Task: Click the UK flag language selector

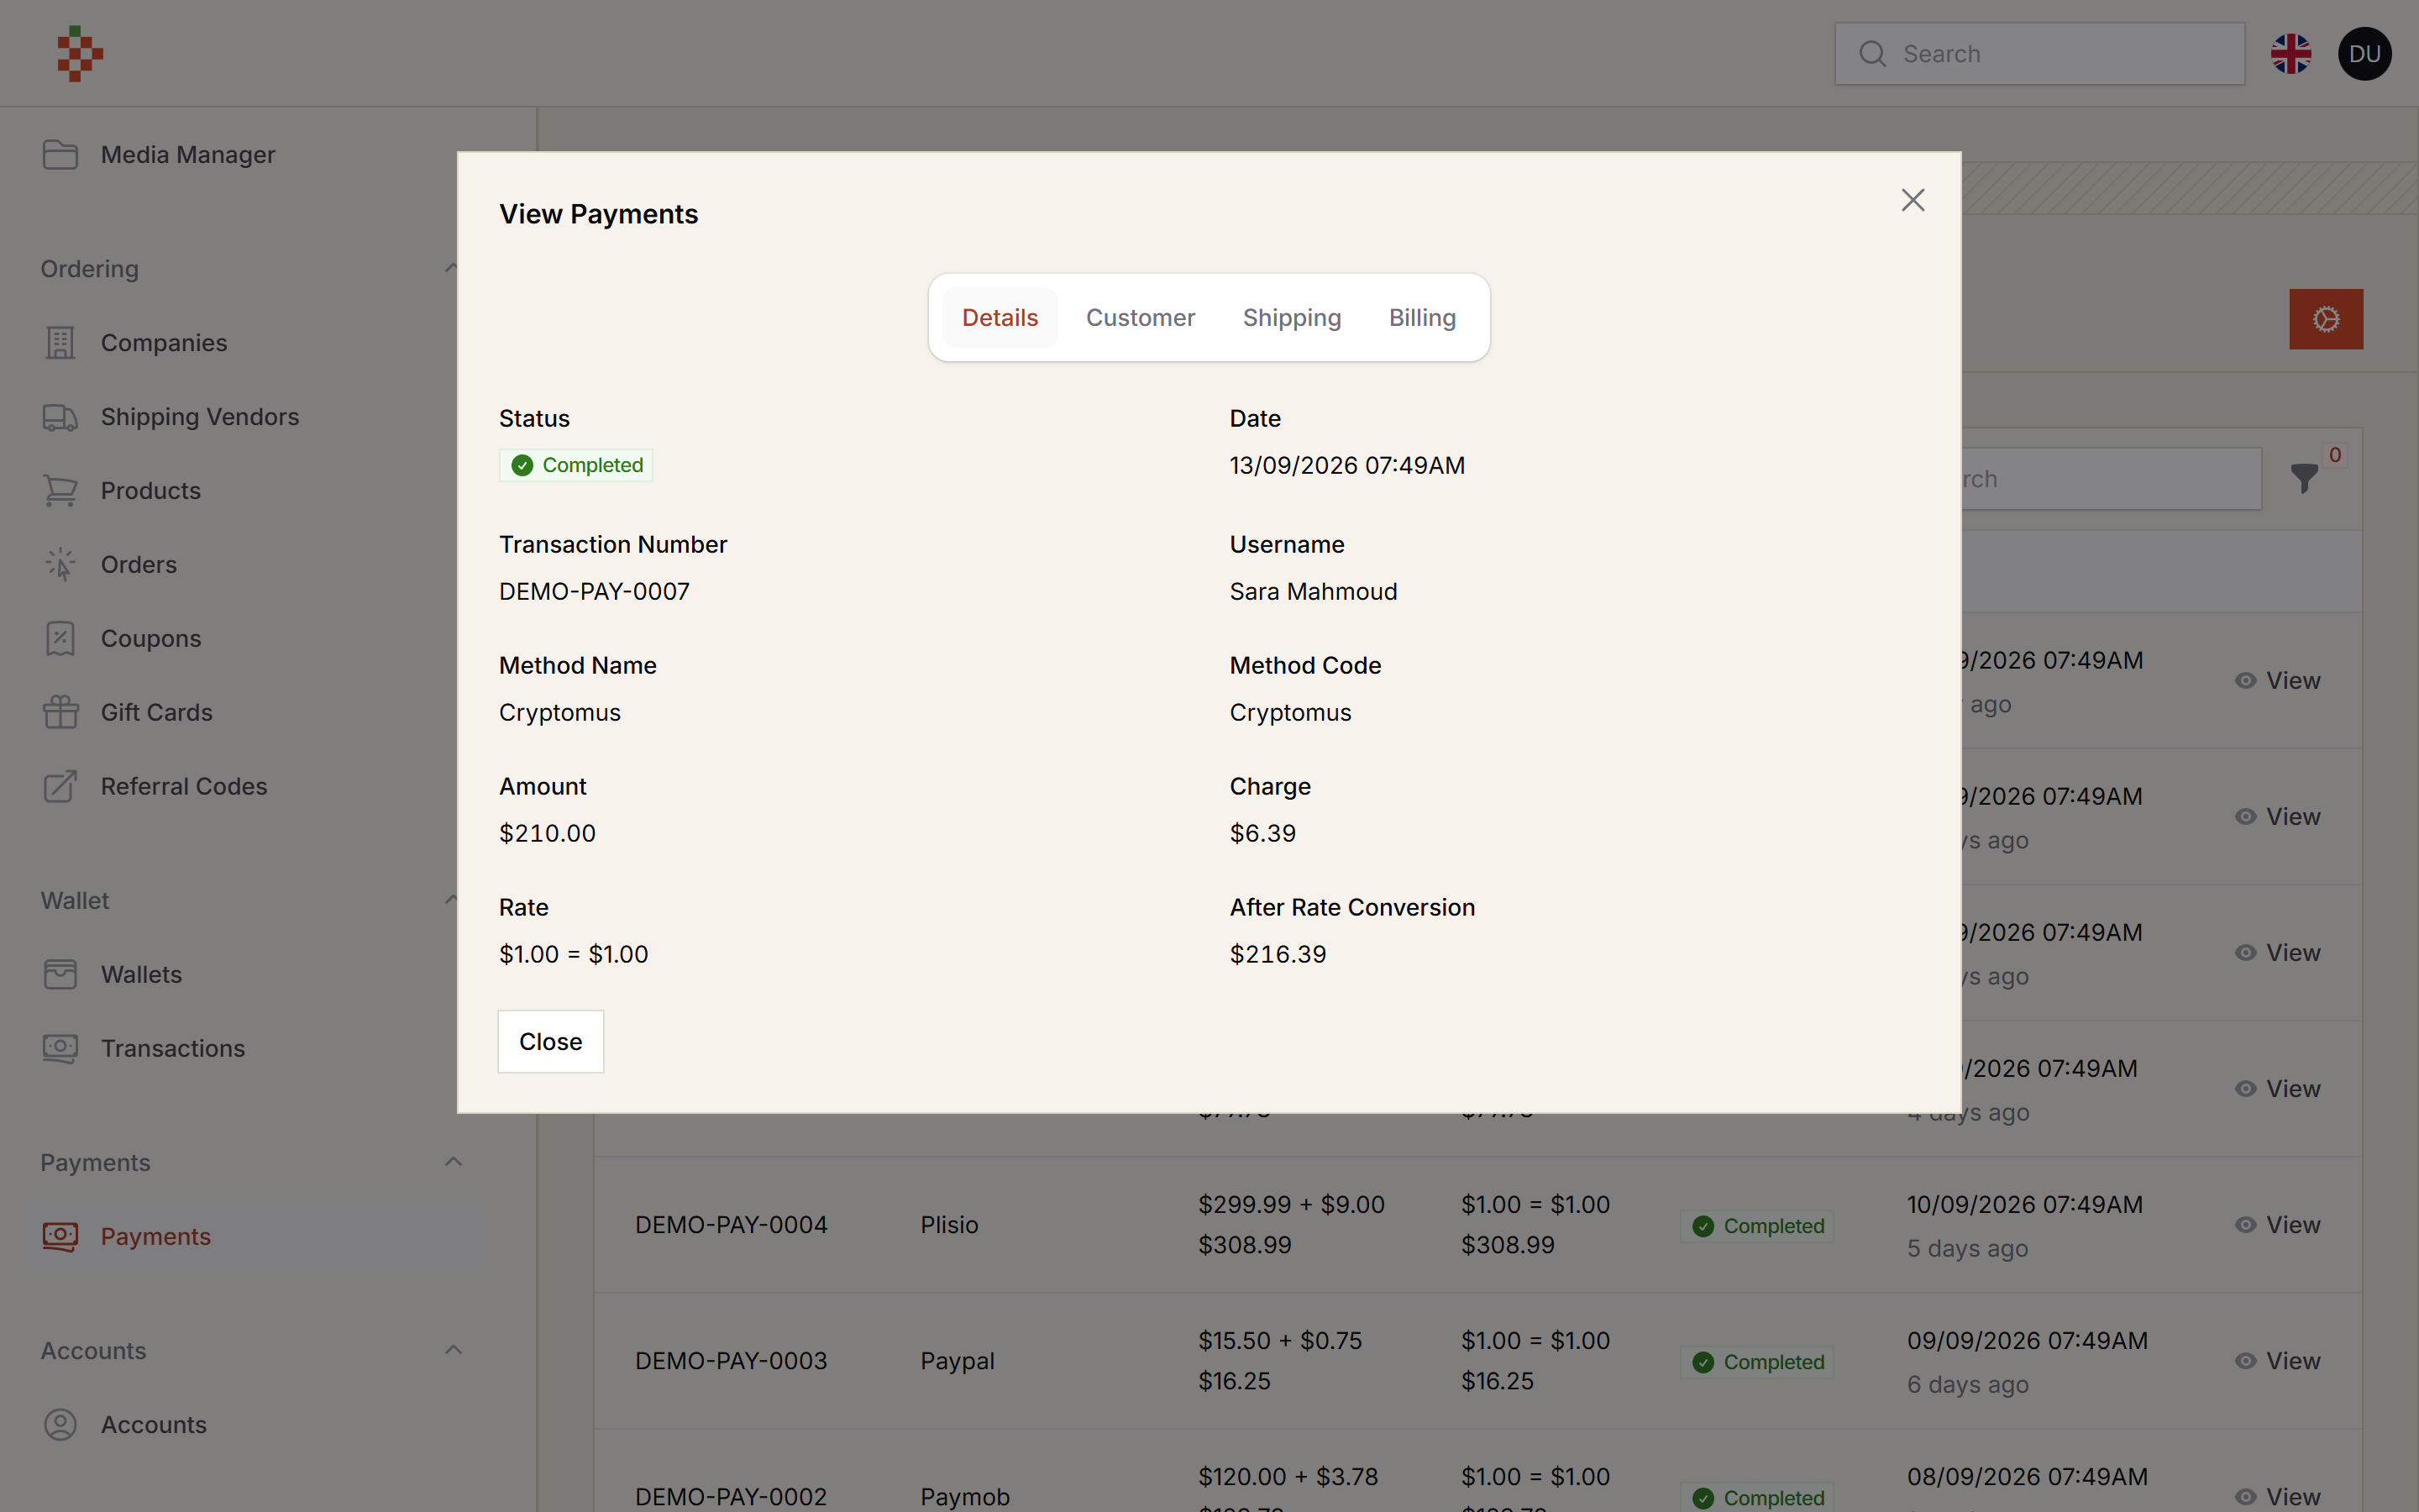Action: (2290, 54)
